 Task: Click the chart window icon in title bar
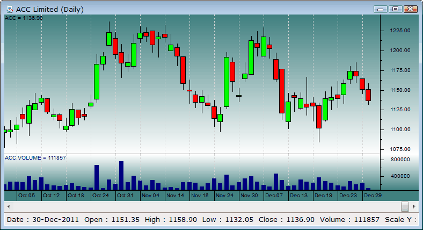click(9, 9)
